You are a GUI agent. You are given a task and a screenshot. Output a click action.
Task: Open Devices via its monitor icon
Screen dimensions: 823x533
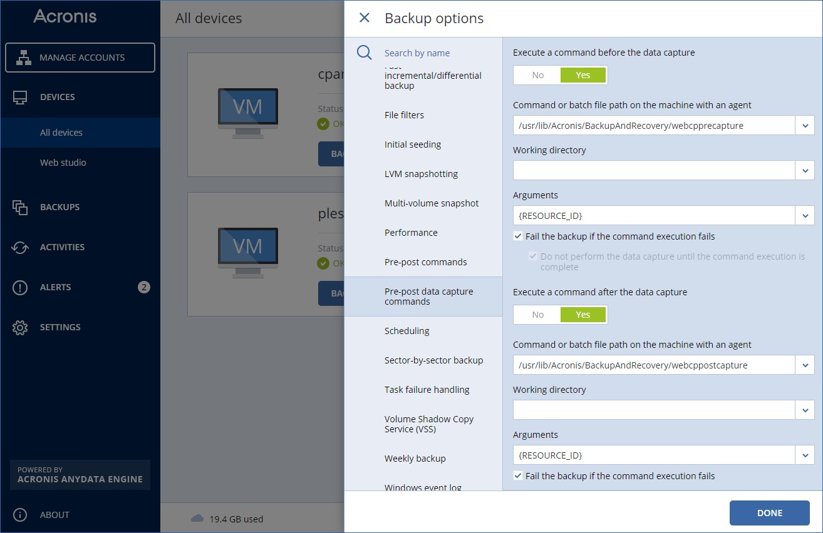click(x=20, y=97)
